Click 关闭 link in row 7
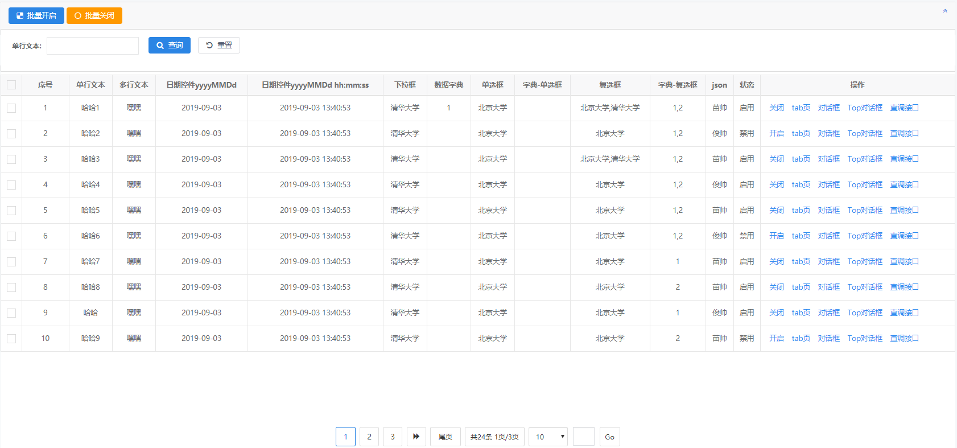 point(777,261)
